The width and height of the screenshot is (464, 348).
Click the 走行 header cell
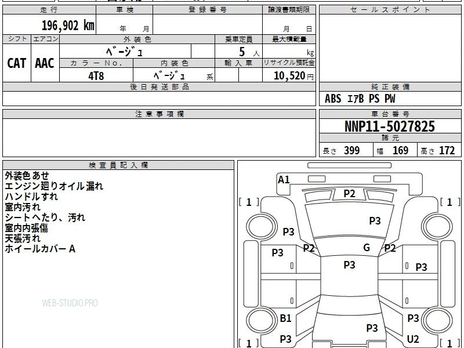pyautogui.click(x=49, y=10)
